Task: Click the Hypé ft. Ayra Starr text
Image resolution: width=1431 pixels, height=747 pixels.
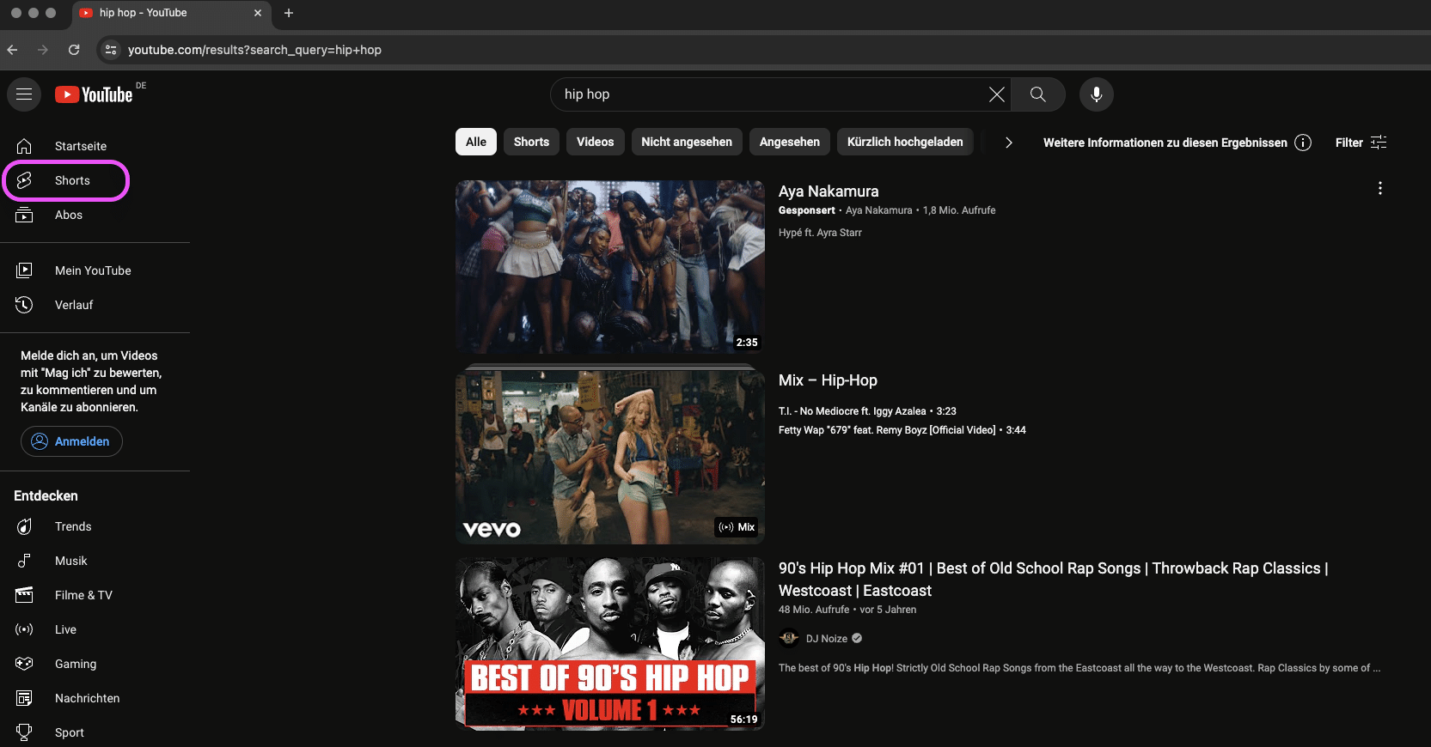Action: coord(820,233)
